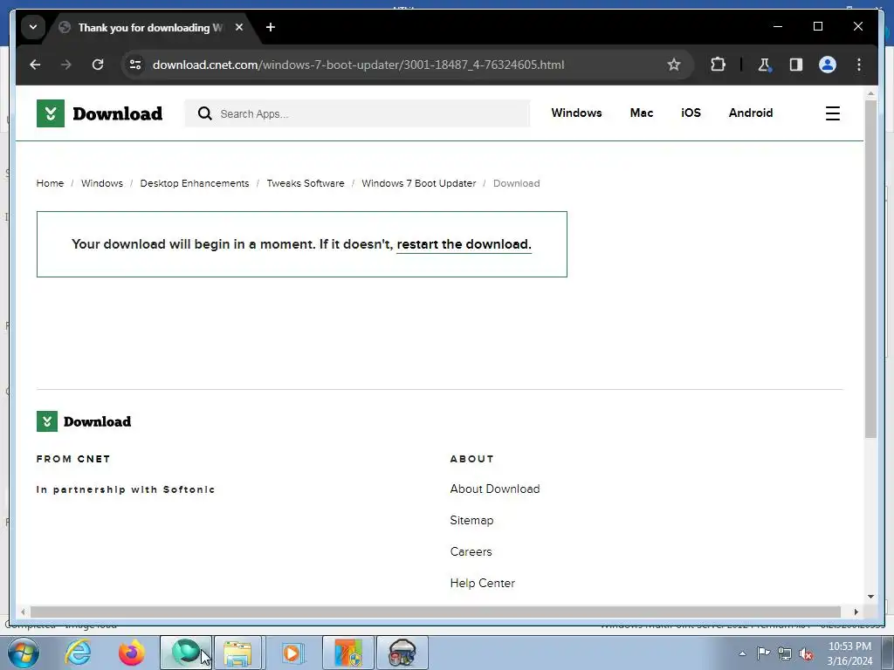Image resolution: width=894 pixels, height=670 pixels.
Task: Open the taskbar clock showing 10:53 PM
Action: coord(849,653)
